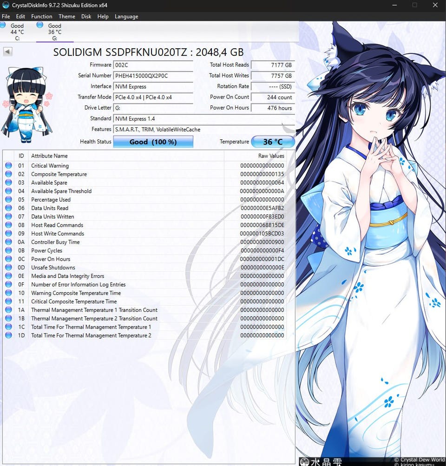
Task: Click the Firmware field 002C
Action: 153,65
